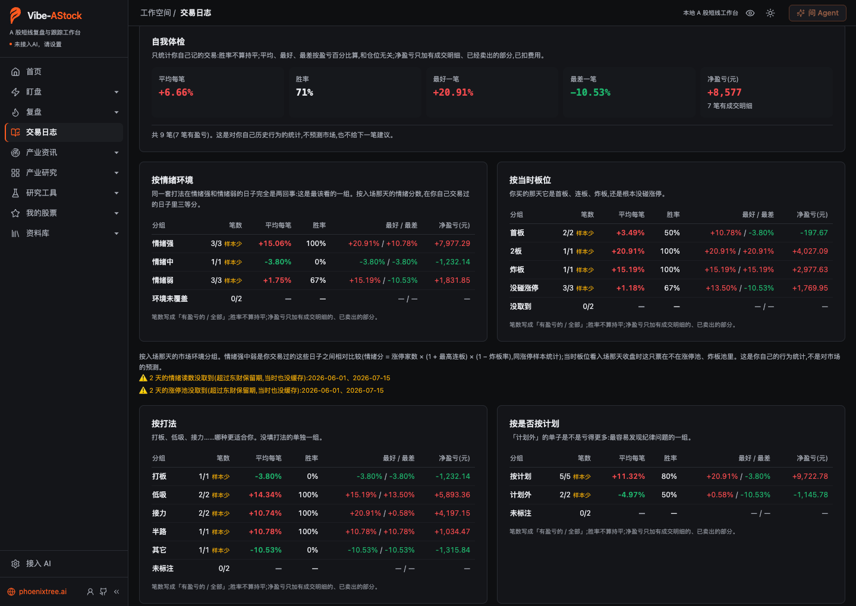Select the 低吸 row label
Screen dimensions: 856x606
coord(159,495)
